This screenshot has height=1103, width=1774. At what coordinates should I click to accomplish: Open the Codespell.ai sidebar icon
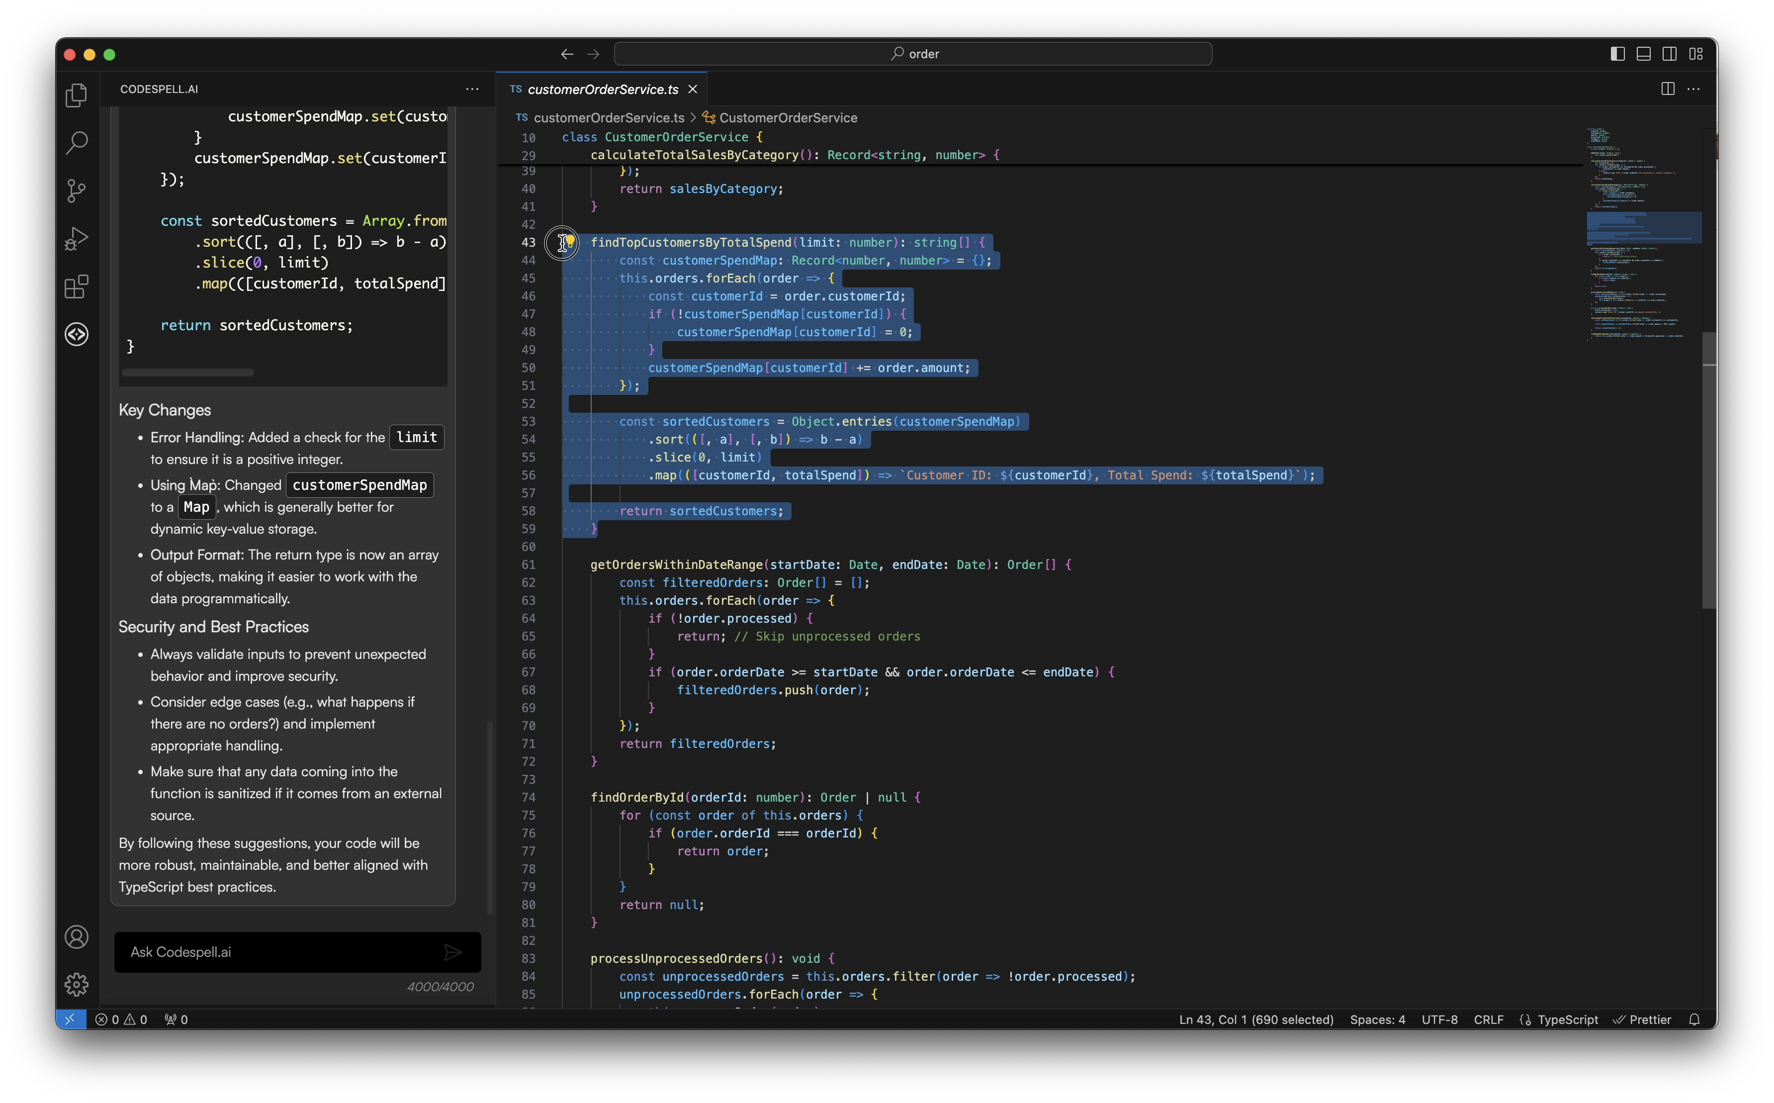(77, 335)
